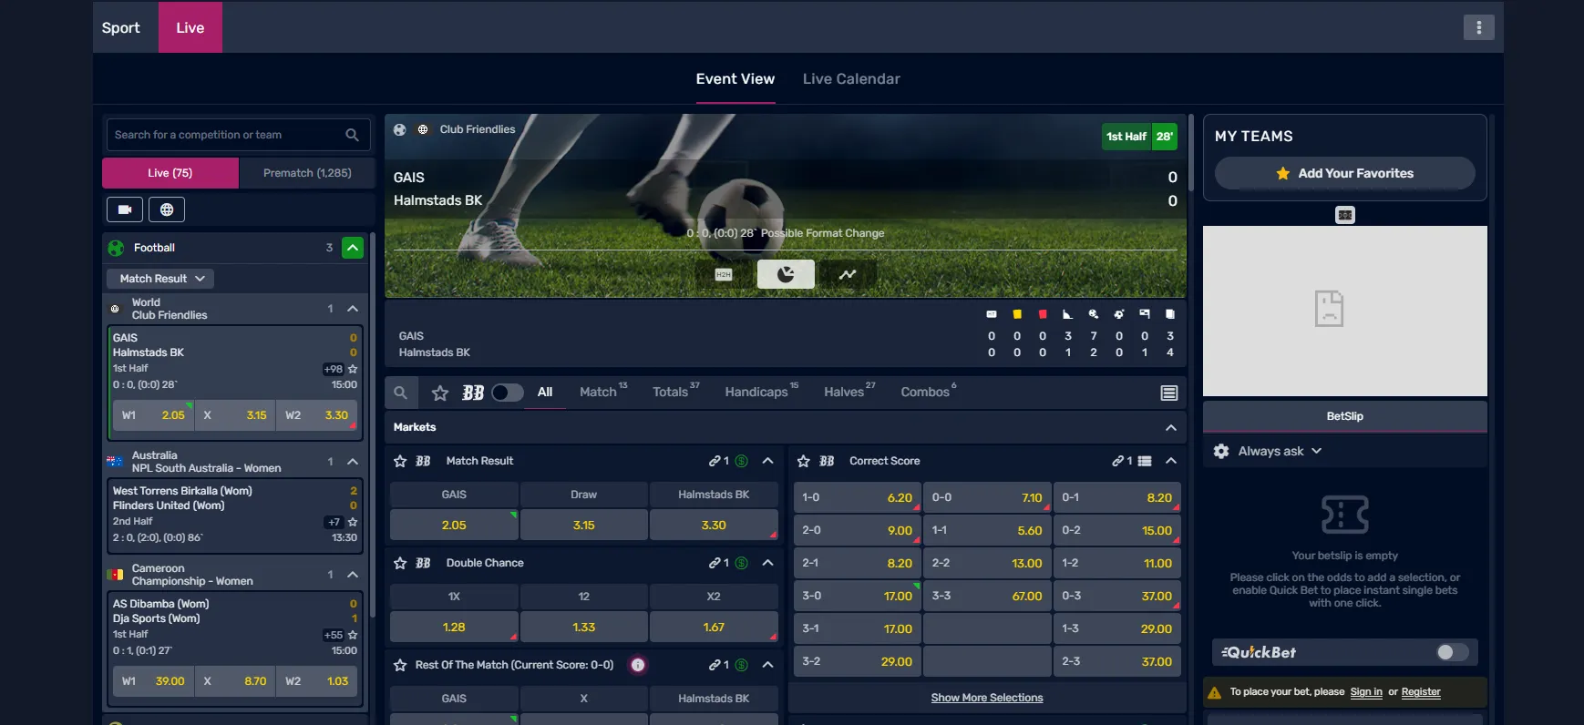Open the three-dot options menu
The height and width of the screenshot is (725, 1584).
tap(1478, 27)
